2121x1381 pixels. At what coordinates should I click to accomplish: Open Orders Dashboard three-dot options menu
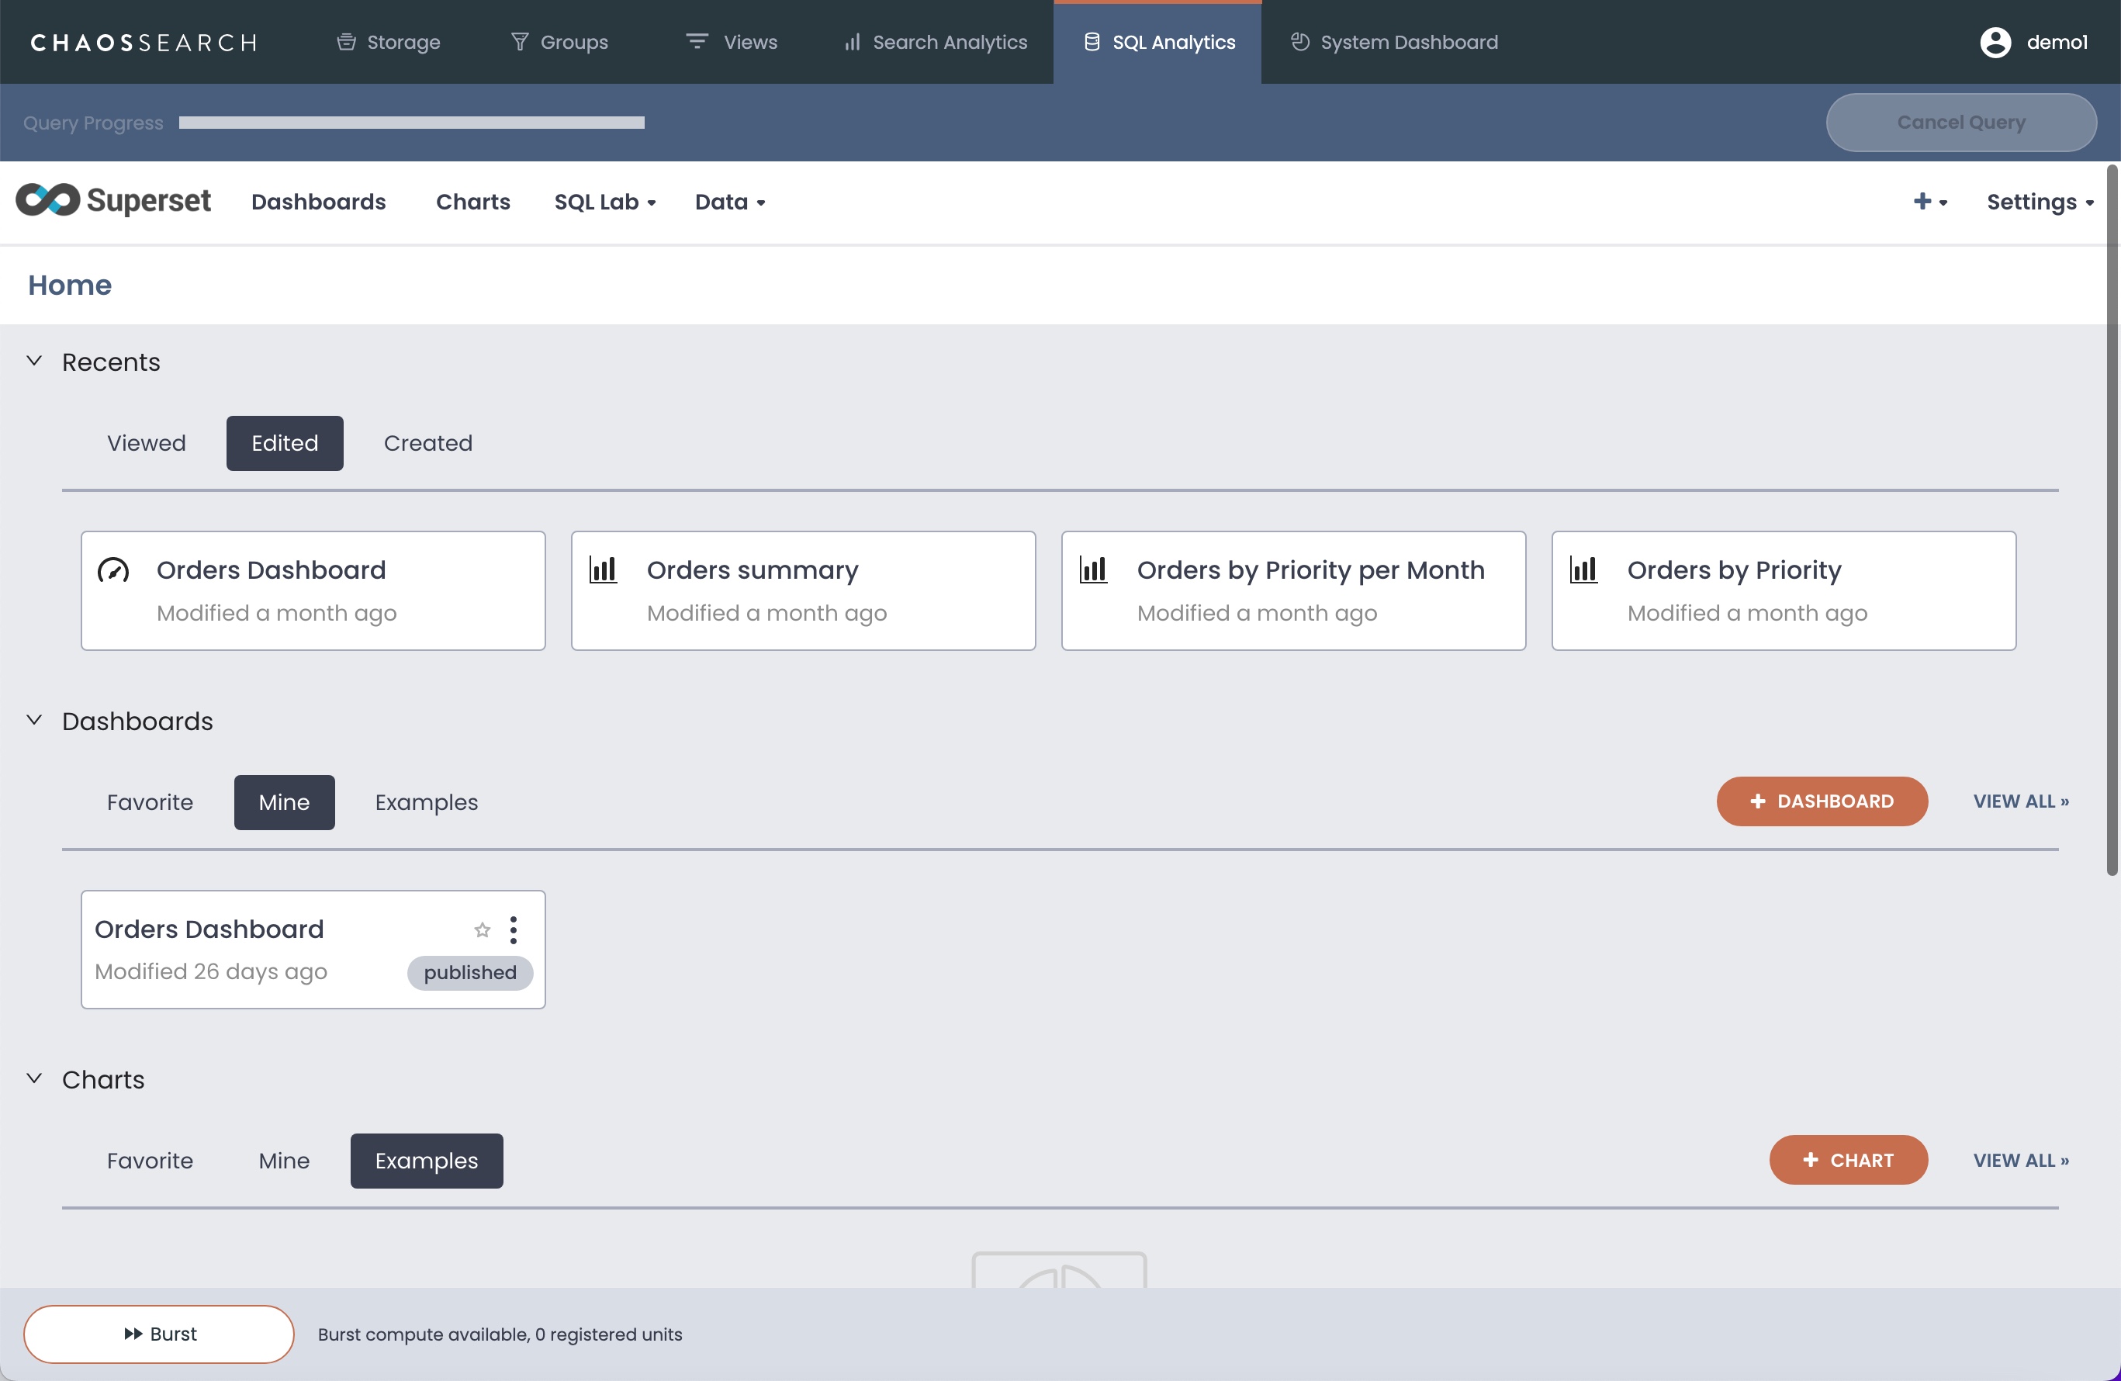click(514, 929)
